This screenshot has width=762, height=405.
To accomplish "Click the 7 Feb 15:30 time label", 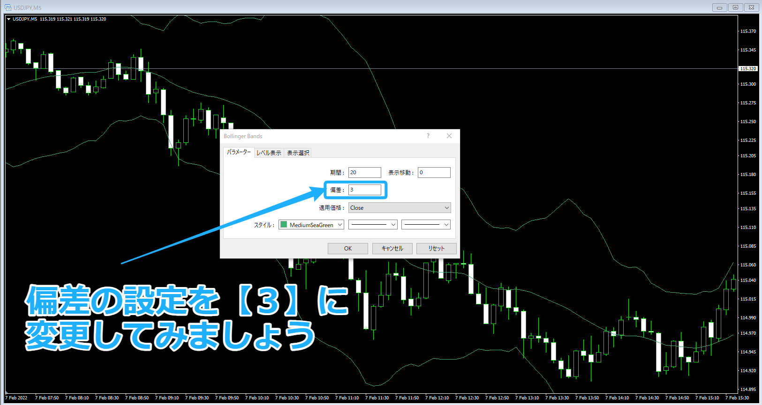I will (737, 398).
